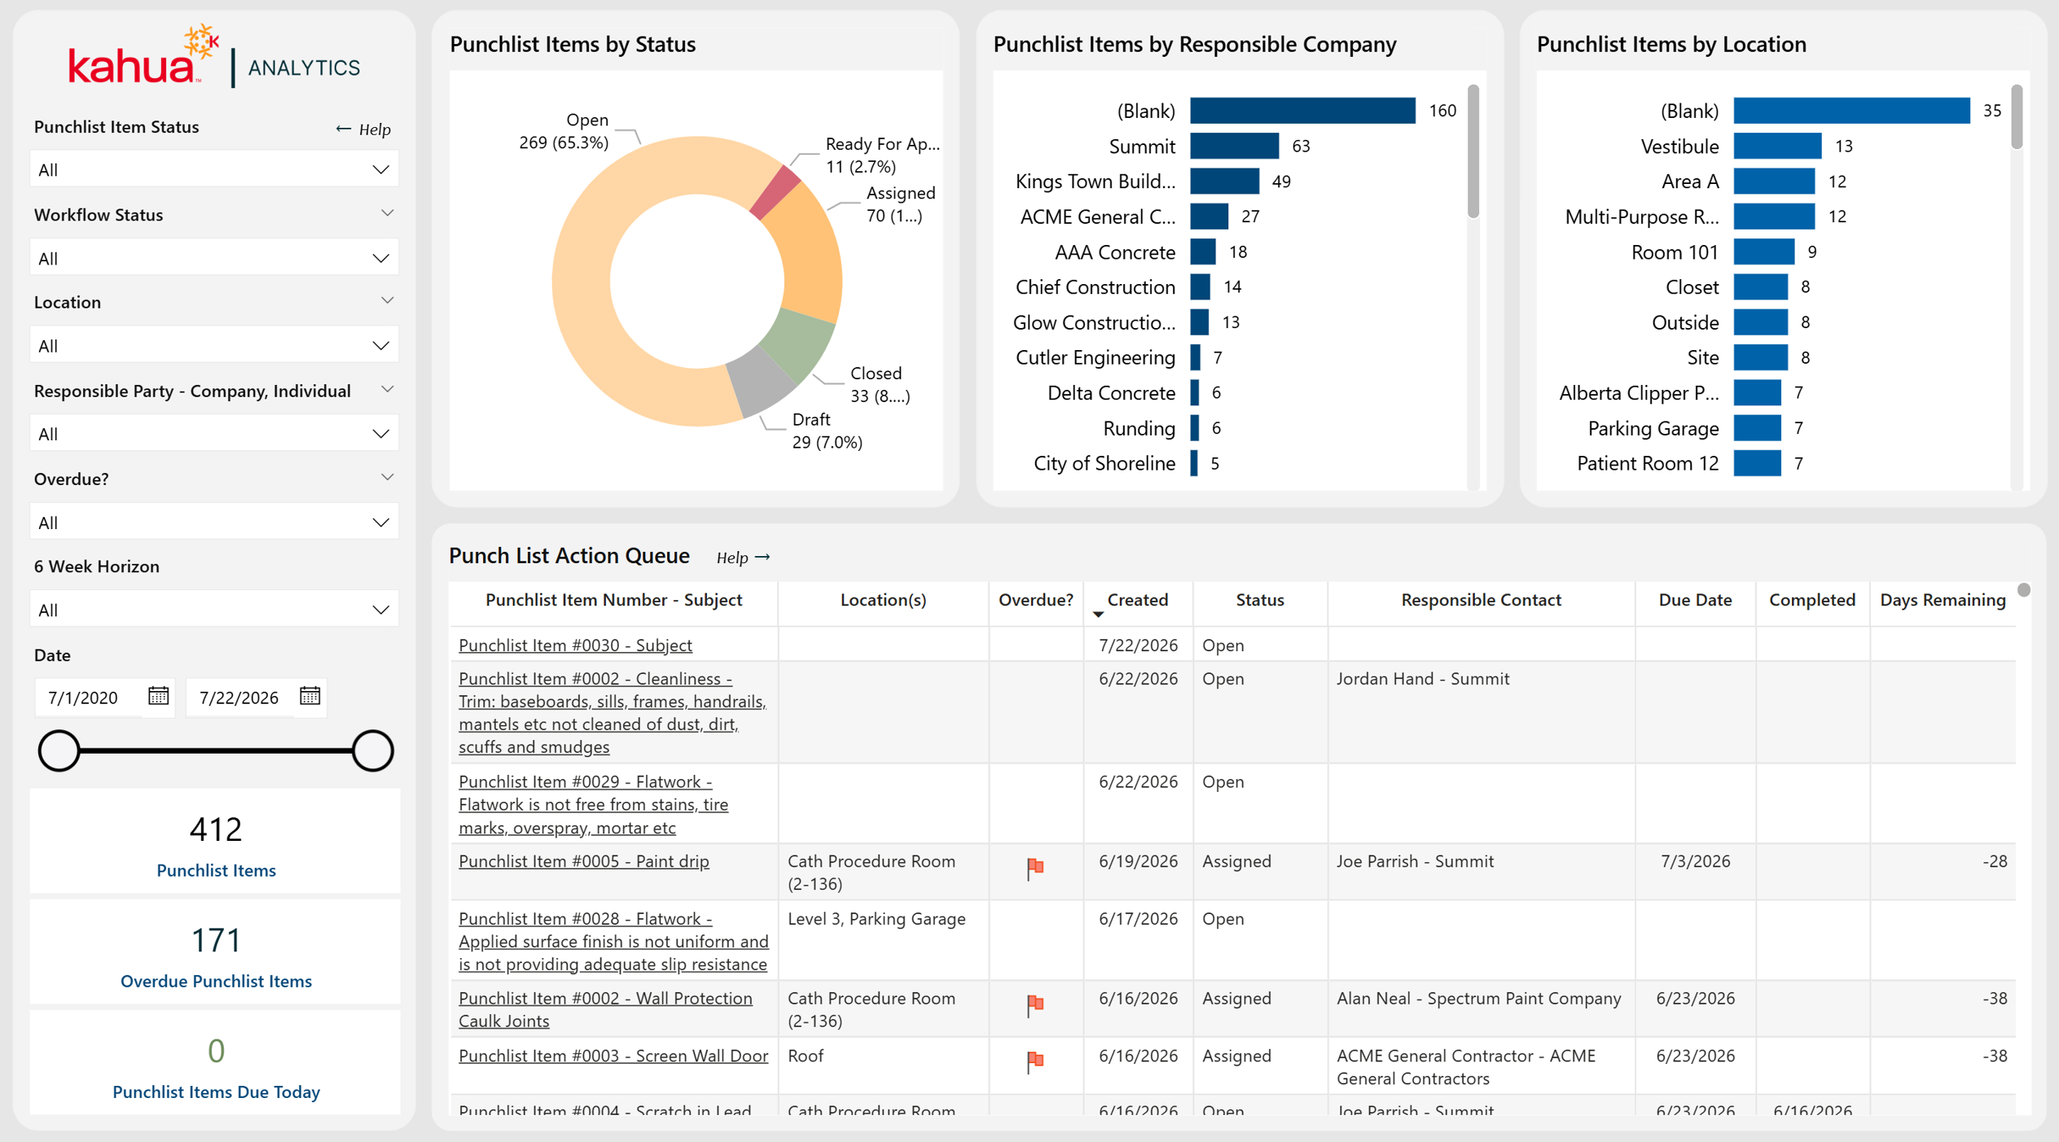Sort table by Created column header

pos(1137,600)
